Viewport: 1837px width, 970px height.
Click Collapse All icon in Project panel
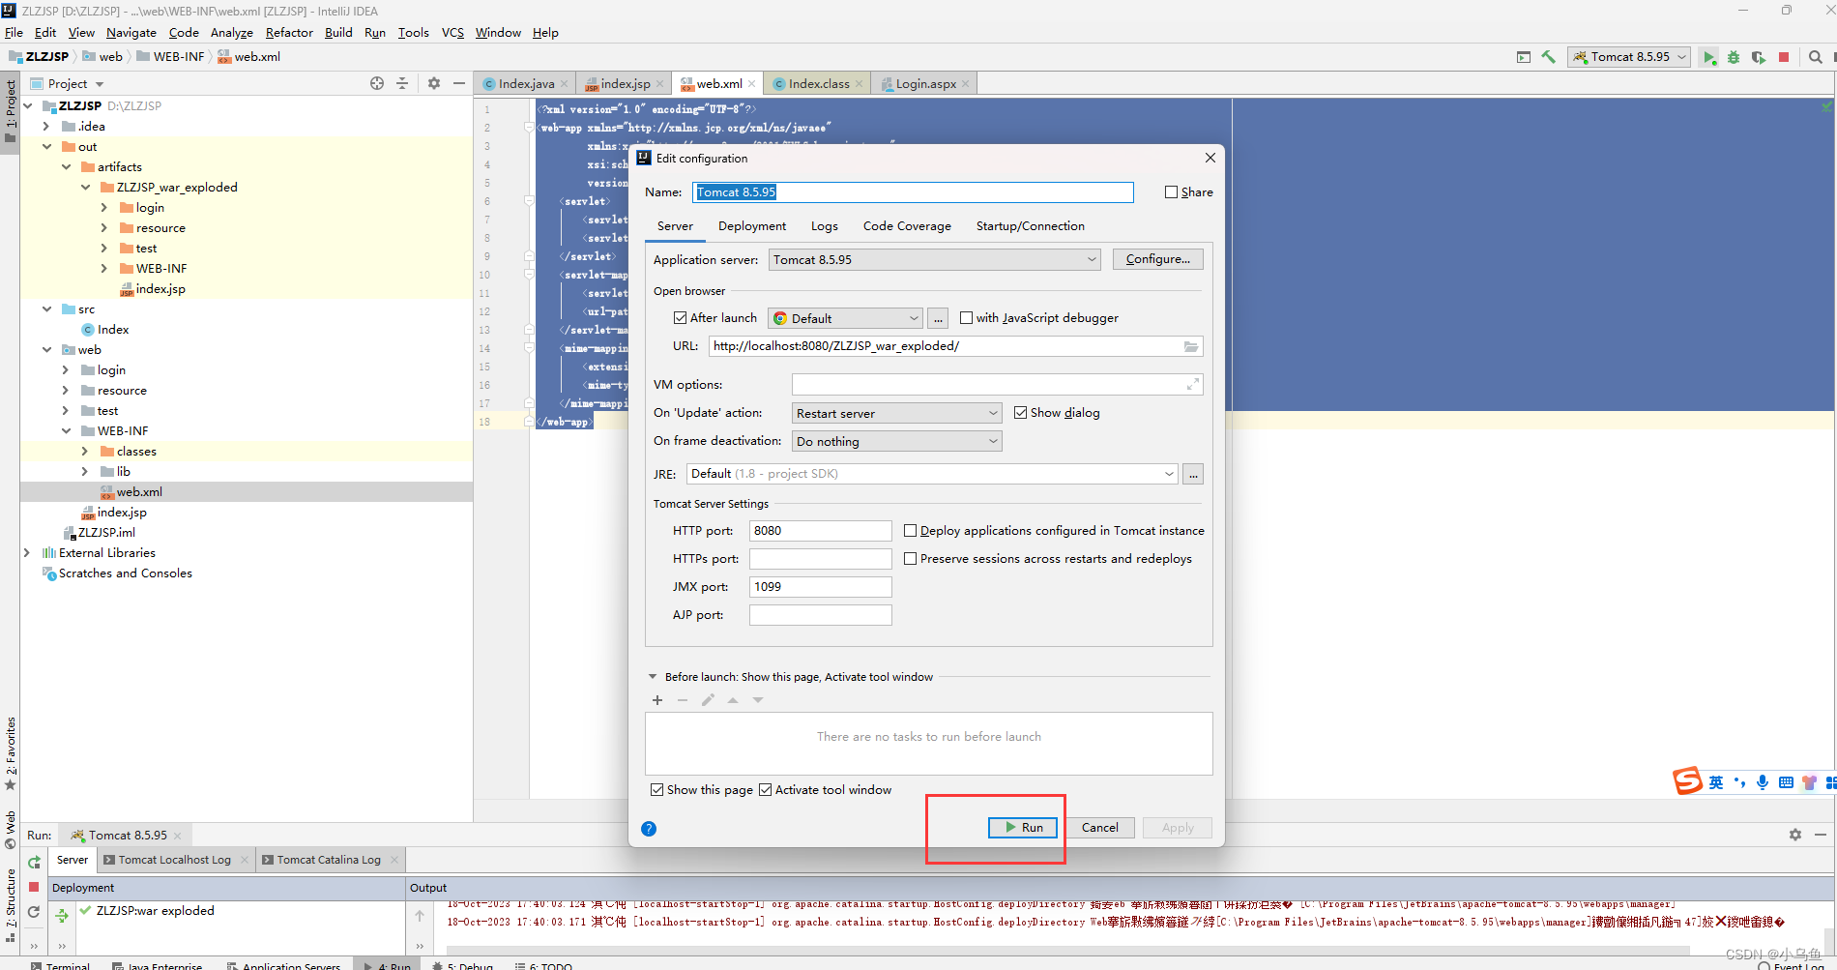402,83
